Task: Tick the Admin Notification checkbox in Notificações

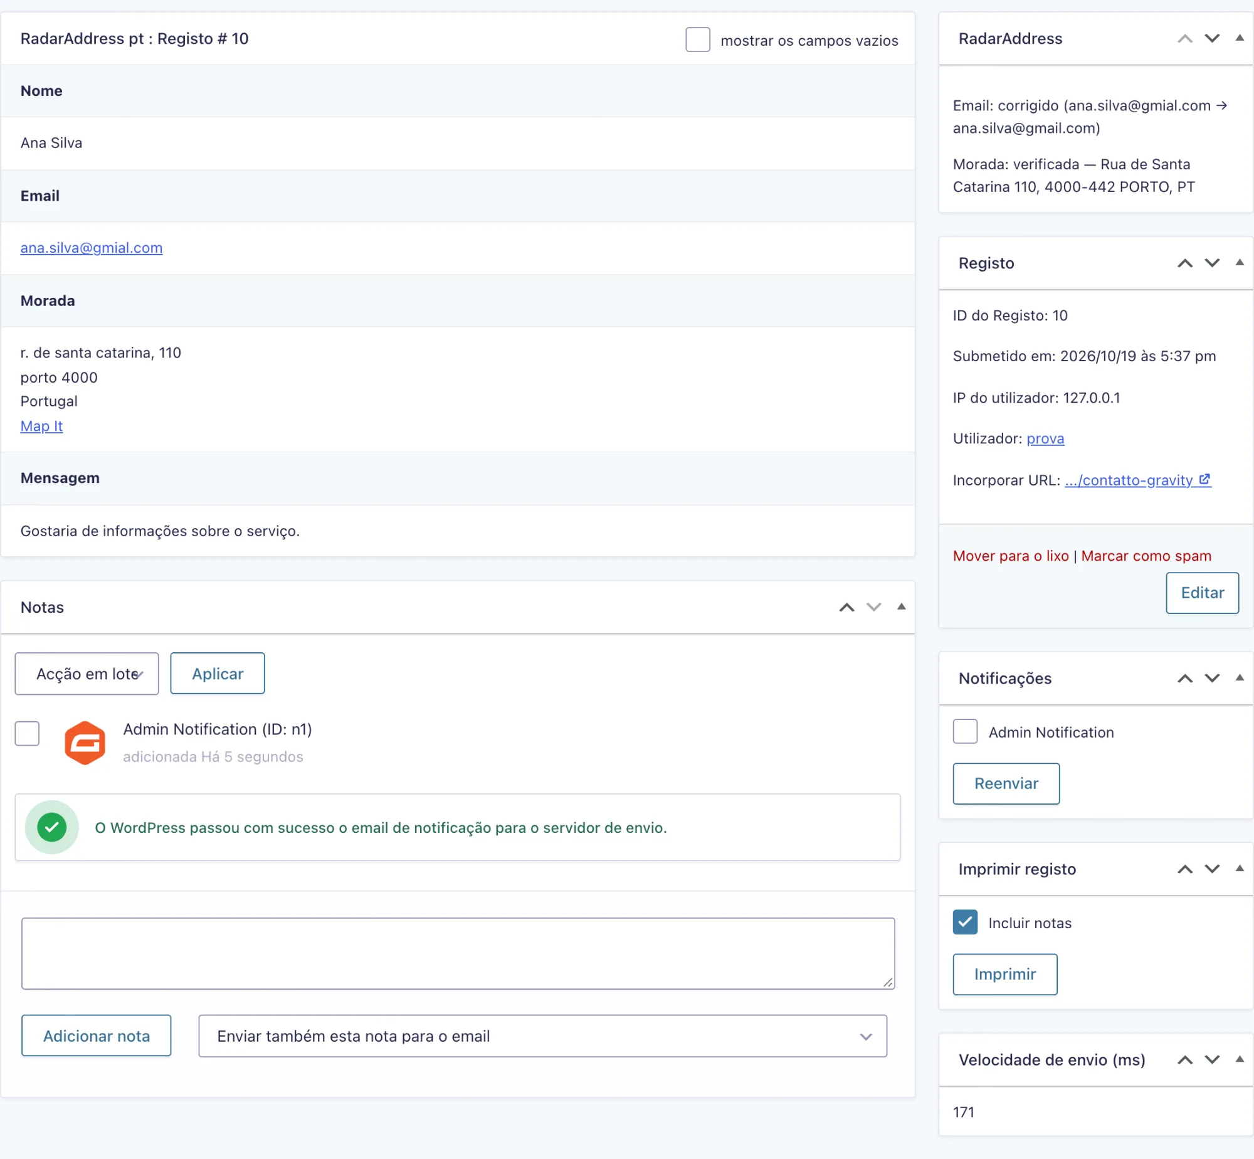Action: (965, 732)
